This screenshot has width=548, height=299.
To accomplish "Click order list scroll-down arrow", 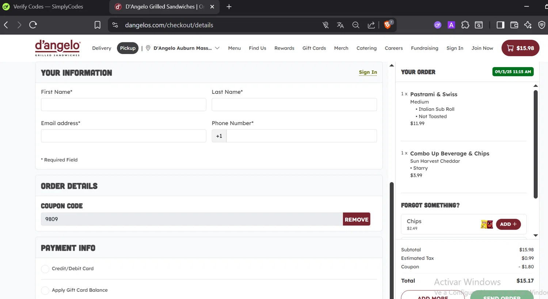I will 536,235.
